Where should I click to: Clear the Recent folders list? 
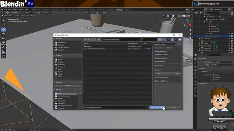click(x=80, y=93)
